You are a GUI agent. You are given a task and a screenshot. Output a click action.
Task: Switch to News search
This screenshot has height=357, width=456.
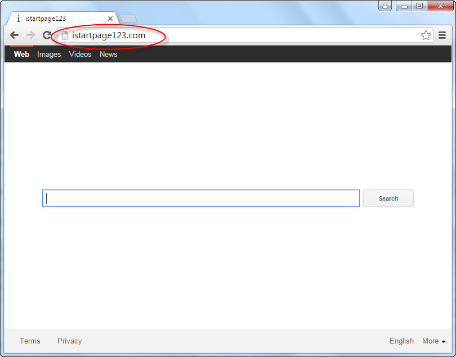pos(109,55)
